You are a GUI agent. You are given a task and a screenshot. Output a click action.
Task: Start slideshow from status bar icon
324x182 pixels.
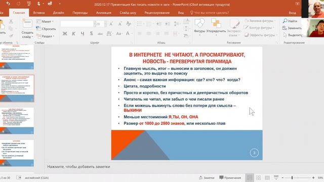point(276,177)
